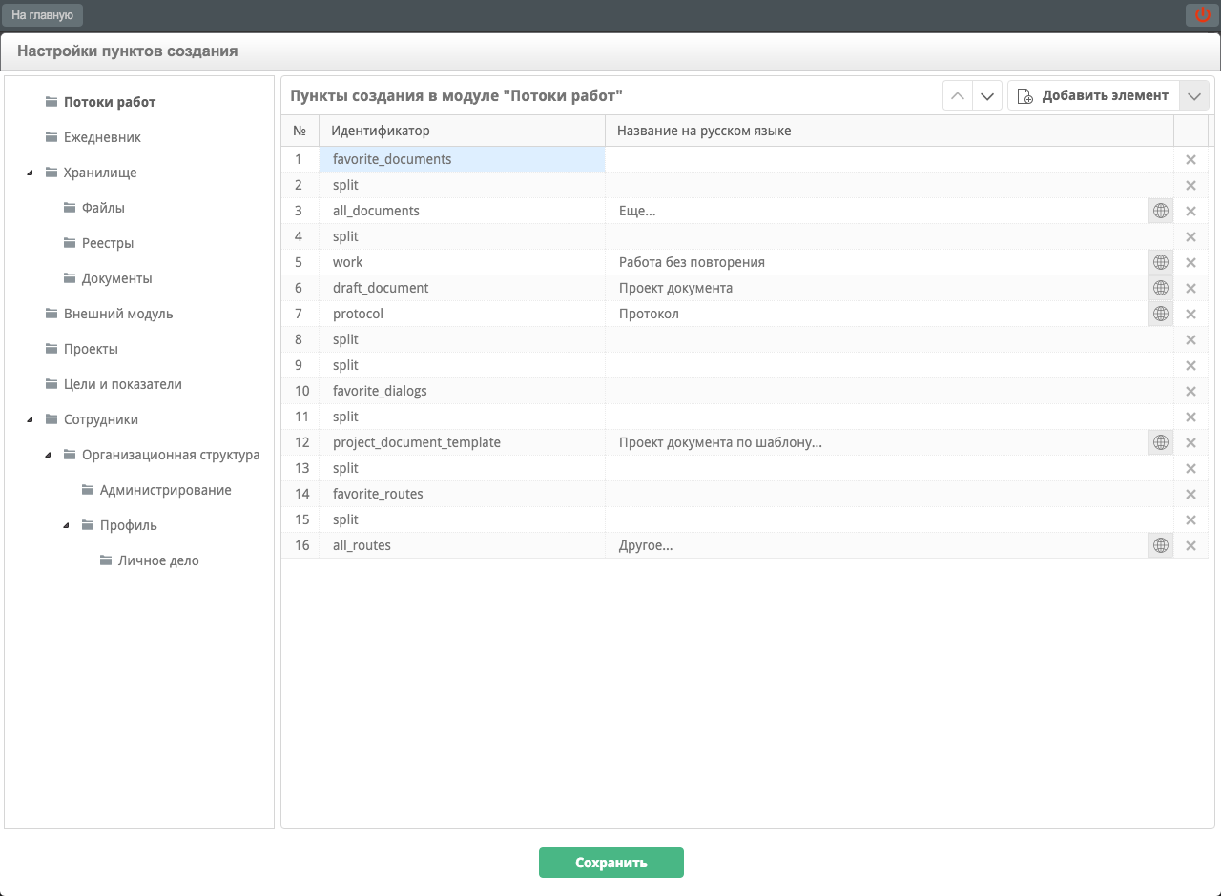
Task: Click the favorite_documents identifier cell
Action: (x=462, y=159)
